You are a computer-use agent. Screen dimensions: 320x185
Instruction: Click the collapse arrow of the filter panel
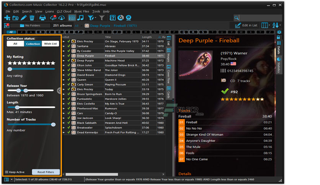(59, 91)
